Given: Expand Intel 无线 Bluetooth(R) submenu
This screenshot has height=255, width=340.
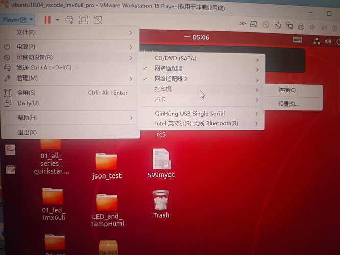Looking at the screenshot, I should [x=202, y=124].
